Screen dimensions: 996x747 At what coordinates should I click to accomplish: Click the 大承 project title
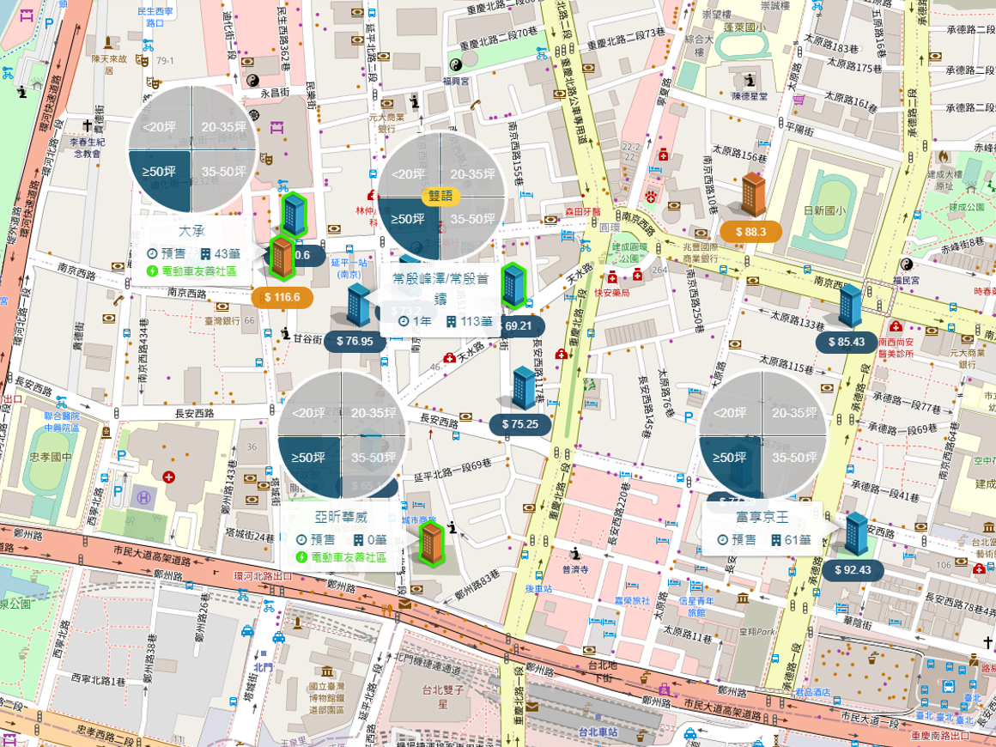[191, 231]
